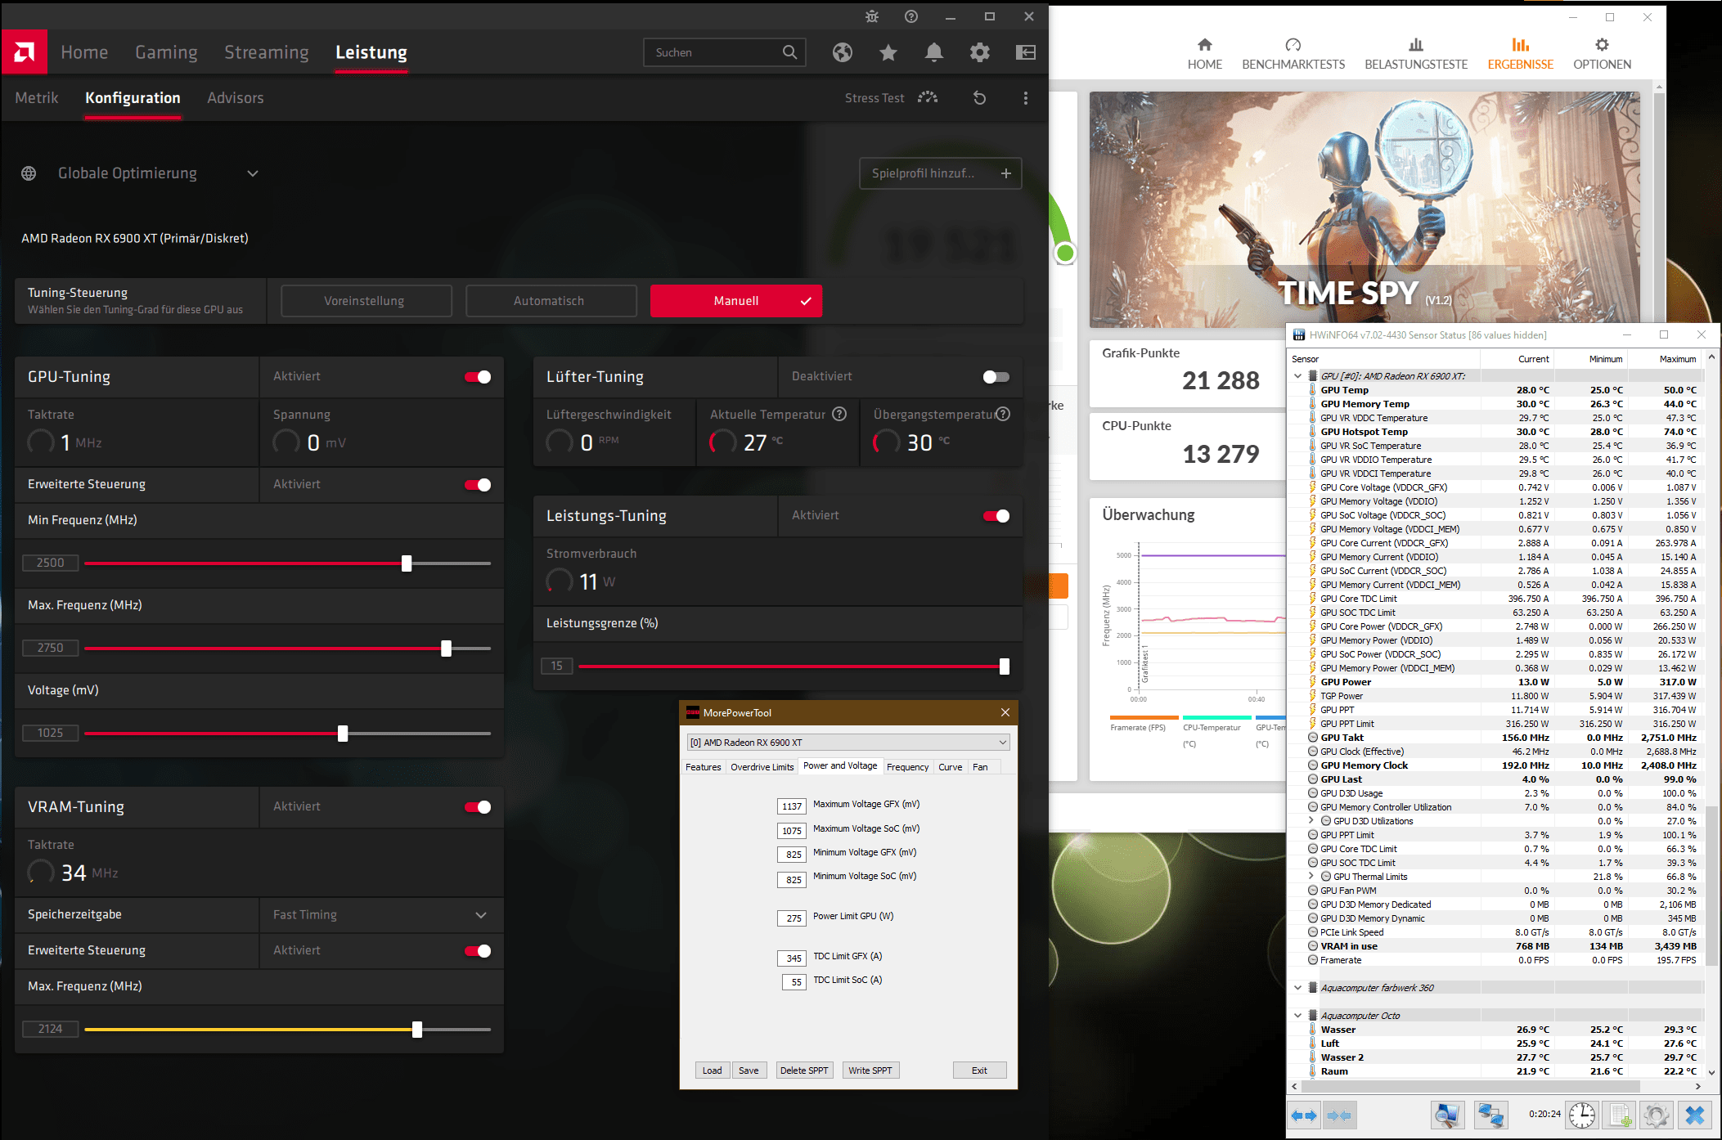Open MorePowerTool Overdrive Limits tab
Screen dimensions: 1722x1140
pyautogui.click(x=762, y=767)
